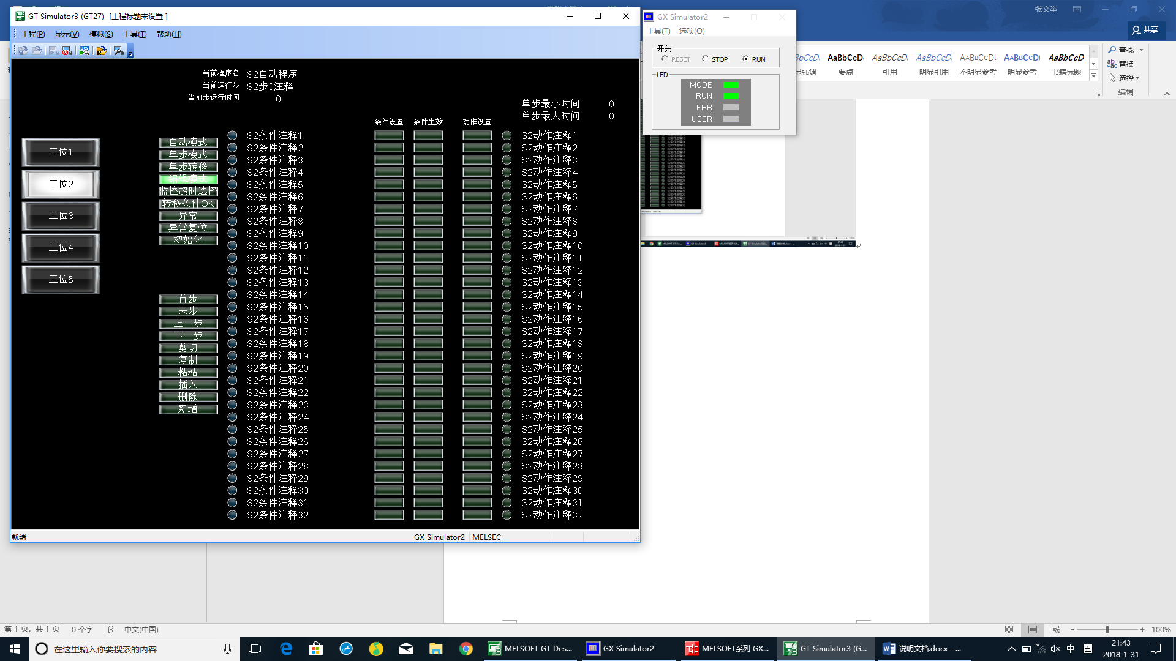Click the read resource data folder icon
The height and width of the screenshot is (661, 1176).
(x=102, y=51)
